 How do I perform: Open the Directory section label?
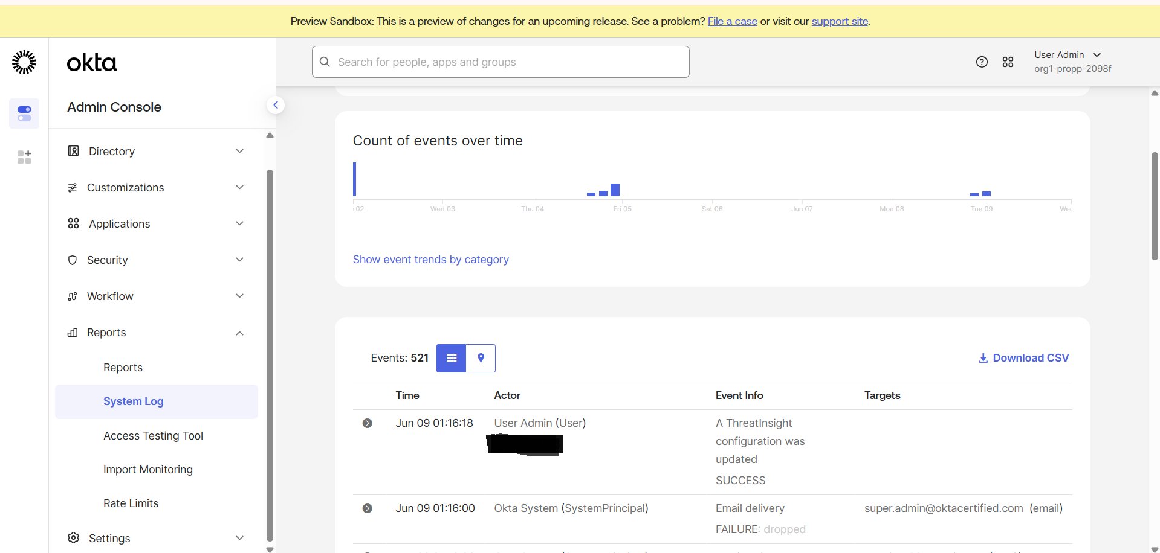[112, 152]
